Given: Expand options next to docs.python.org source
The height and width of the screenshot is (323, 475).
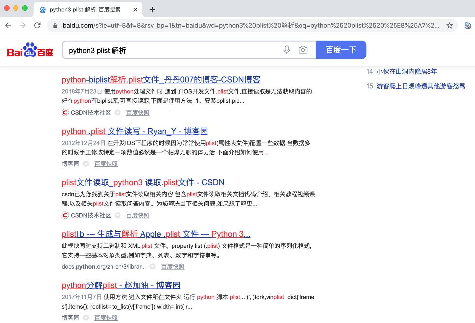Looking at the screenshot, I should 152,267.
